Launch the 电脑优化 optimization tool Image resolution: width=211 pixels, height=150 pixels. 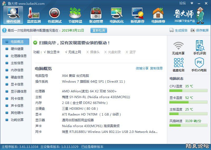tap(117, 15)
